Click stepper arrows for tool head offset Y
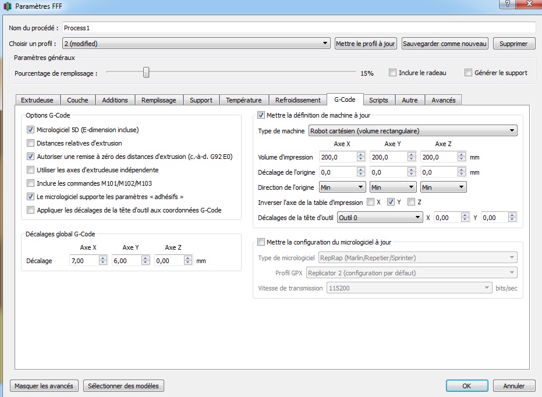The width and height of the screenshot is (542, 397). tap(512, 217)
